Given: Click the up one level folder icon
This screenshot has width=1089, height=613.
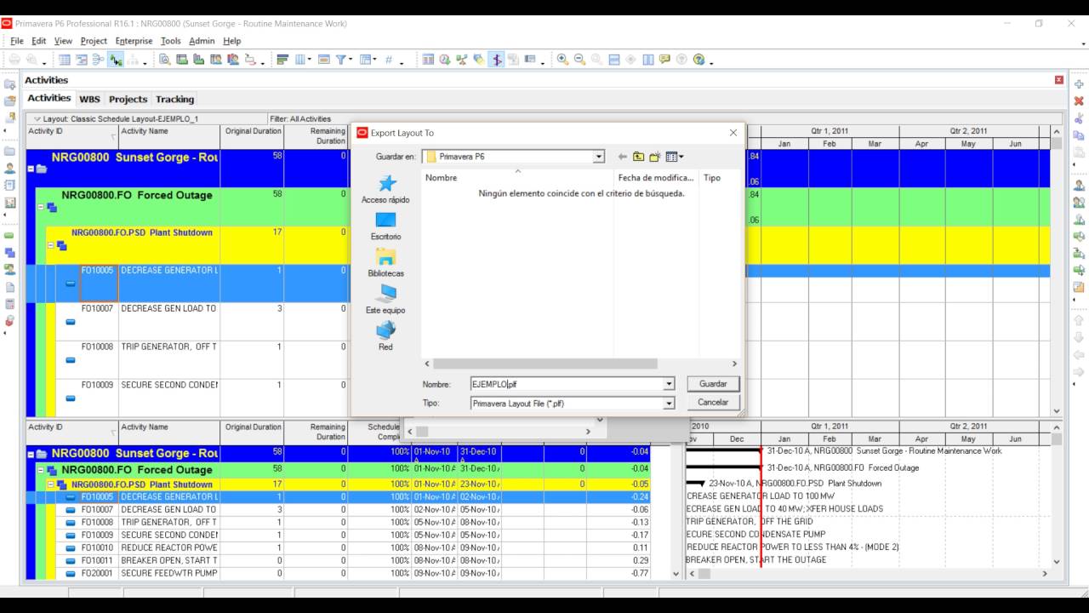Looking at the screenshot, I should coord(638,157).
